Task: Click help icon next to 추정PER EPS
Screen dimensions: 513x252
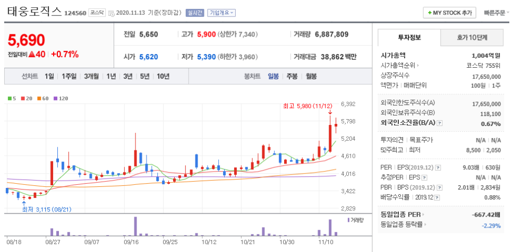Action: (x=424, y=178)
